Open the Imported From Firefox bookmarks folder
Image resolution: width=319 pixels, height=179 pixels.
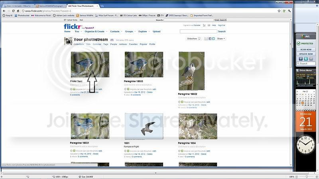click(x=202, y=16)
